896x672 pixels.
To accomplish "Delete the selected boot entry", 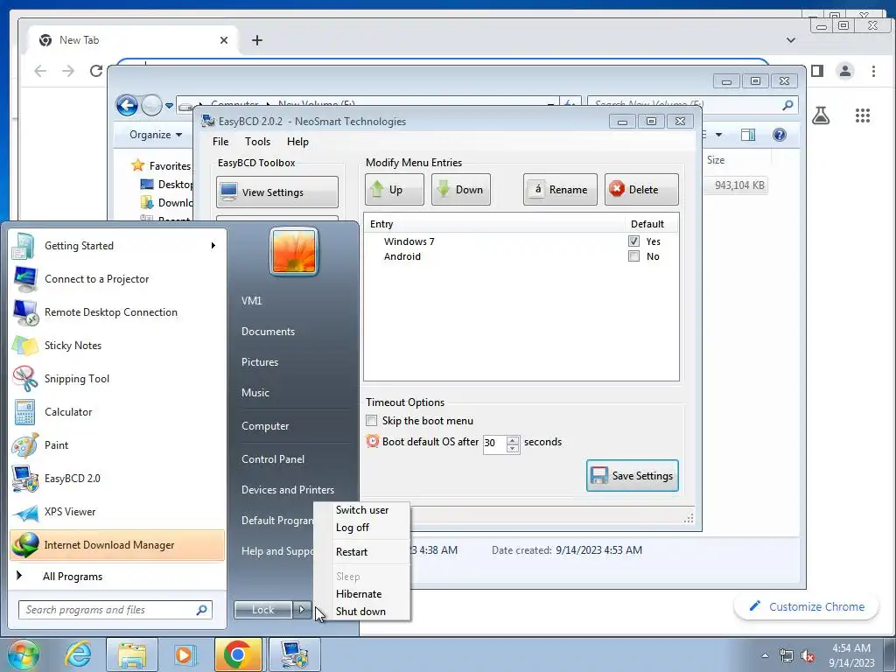I will [x=641, y=190].
